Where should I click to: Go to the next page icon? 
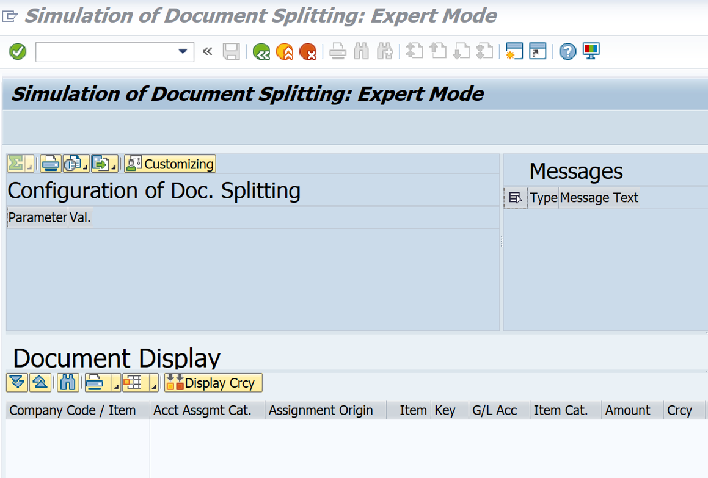coord(461,51)
